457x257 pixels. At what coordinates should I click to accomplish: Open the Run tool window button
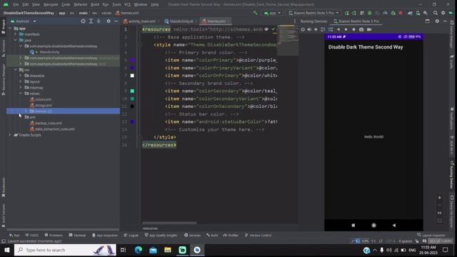pyautogui.click(x=14, y=235)
